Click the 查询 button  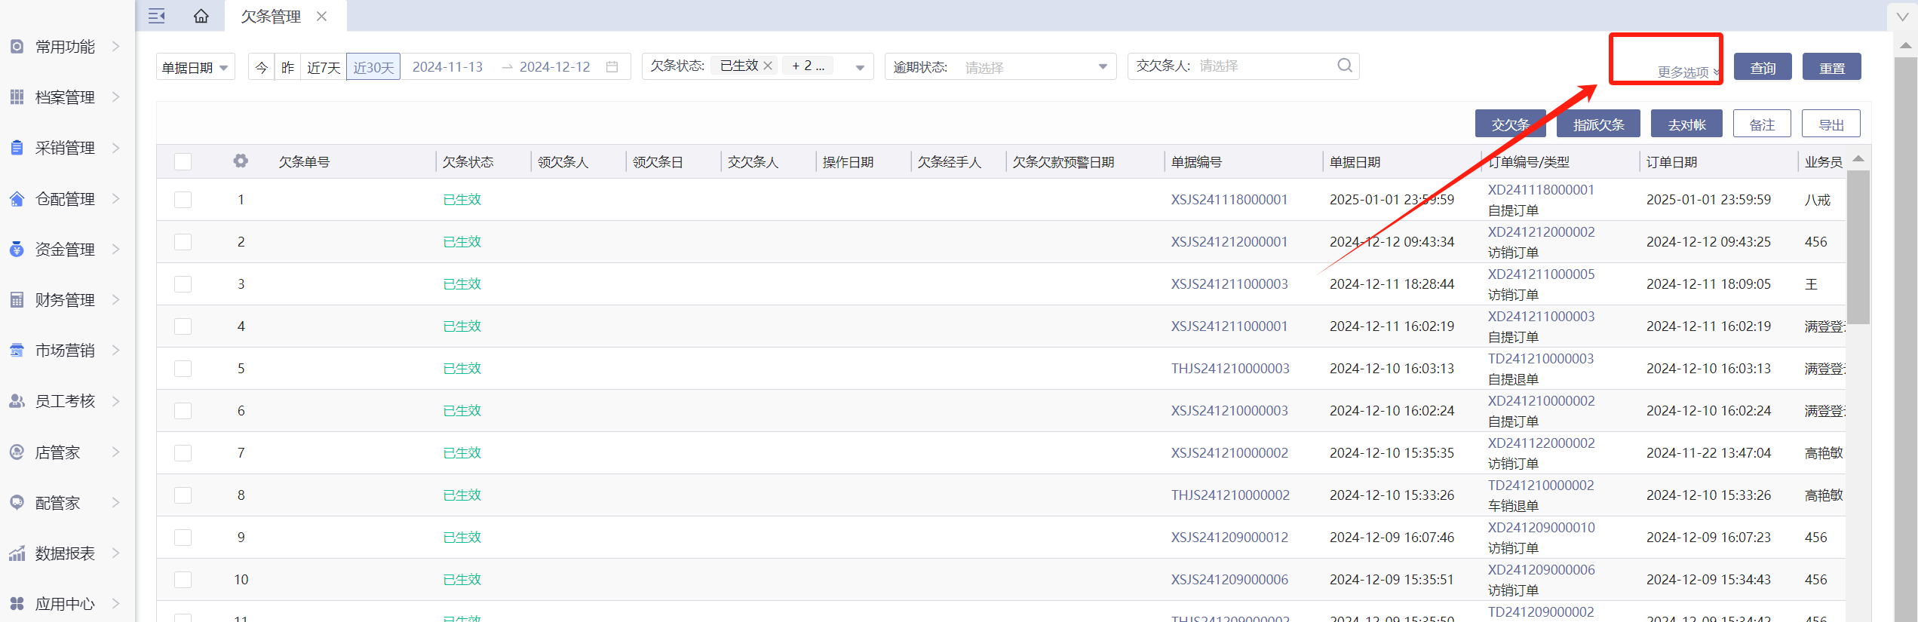point(1762,67)
